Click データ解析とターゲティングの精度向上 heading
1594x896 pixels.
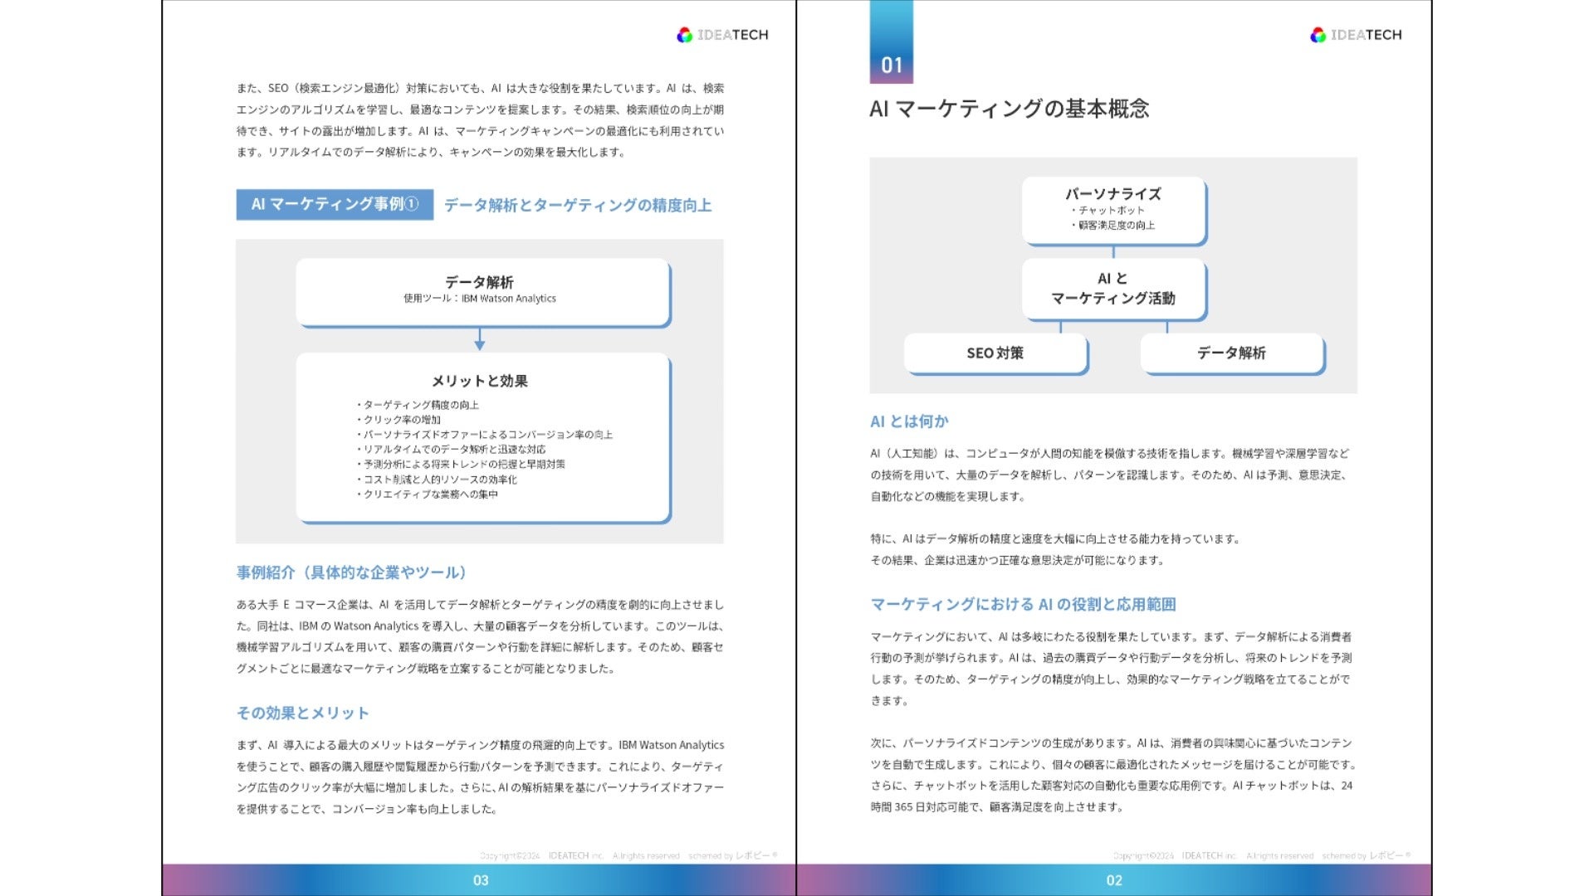coord(577,205)
